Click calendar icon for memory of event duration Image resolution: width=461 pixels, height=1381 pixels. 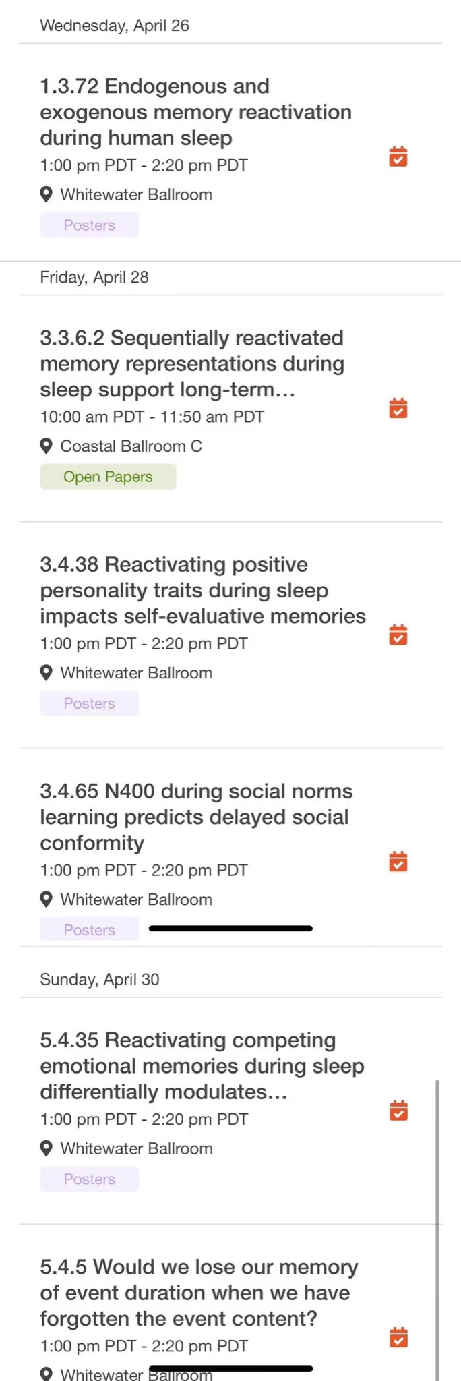point(399,1336)
